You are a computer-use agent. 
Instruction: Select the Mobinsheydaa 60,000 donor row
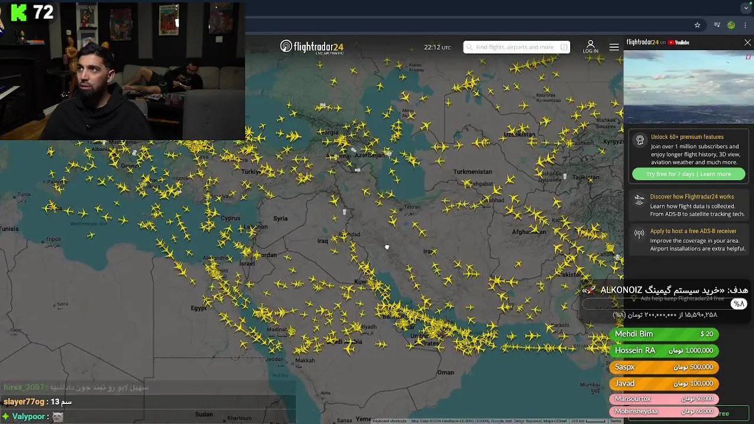click(664, 411)
